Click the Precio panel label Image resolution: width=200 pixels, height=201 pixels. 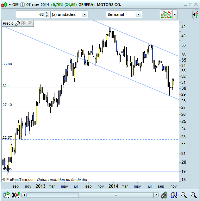click(8, 23)
